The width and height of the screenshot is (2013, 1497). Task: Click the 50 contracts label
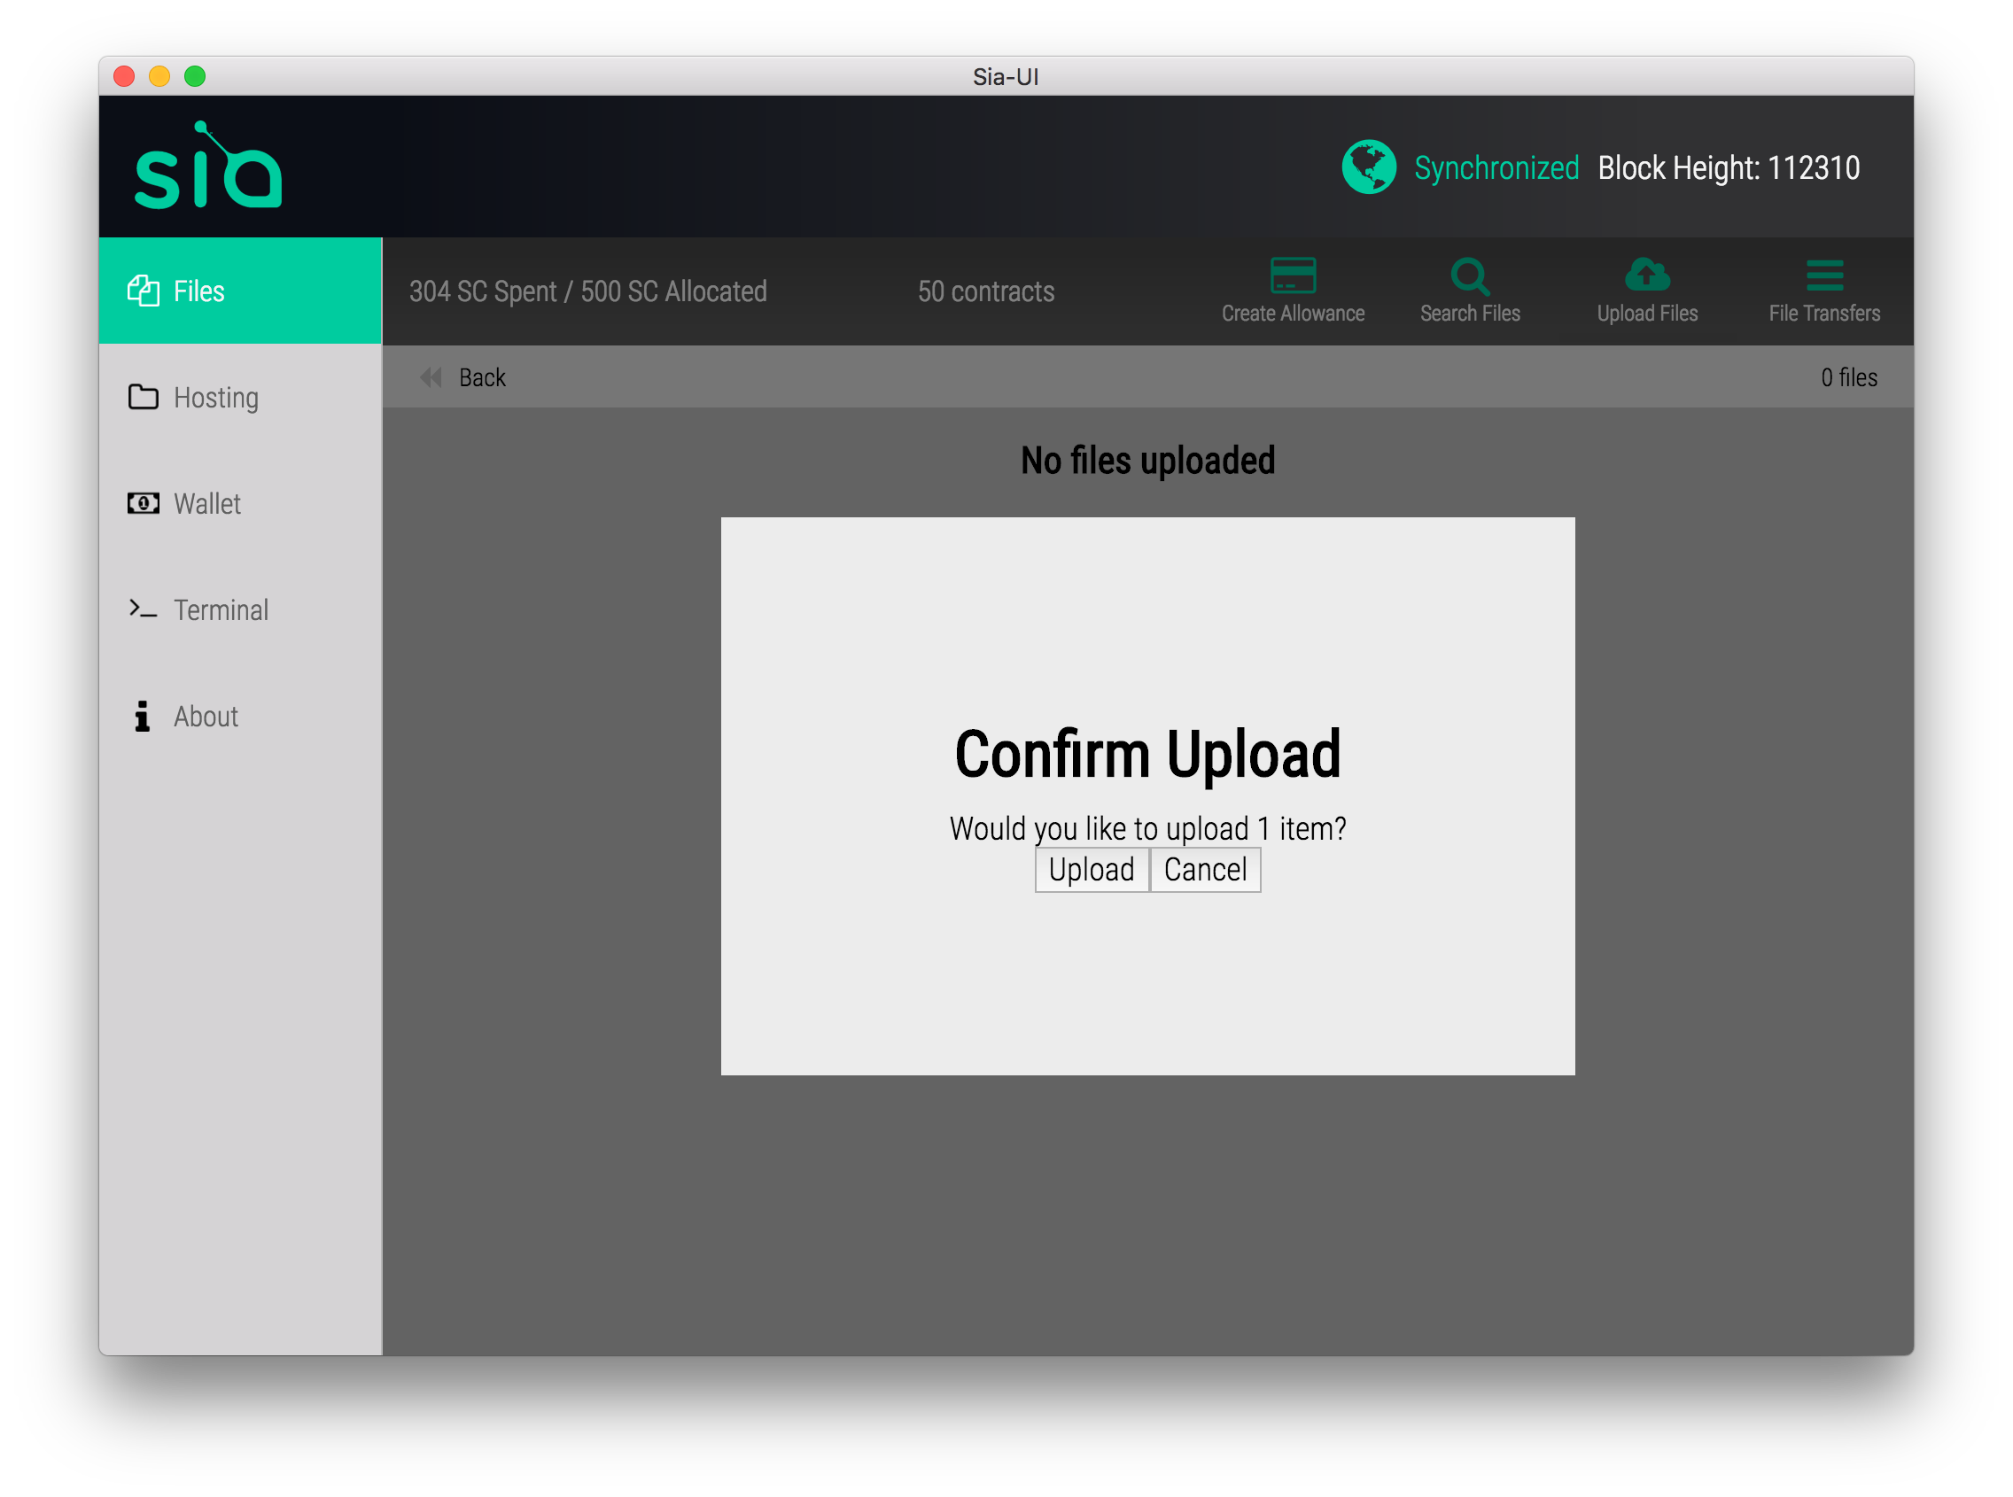(x=985, y=291)
